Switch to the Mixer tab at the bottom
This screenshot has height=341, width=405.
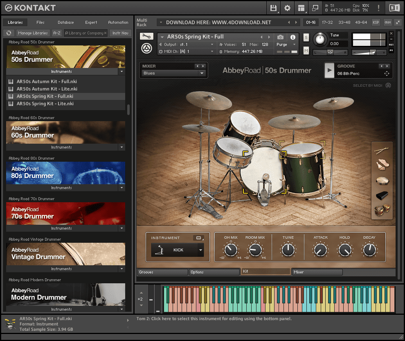pyautogui.click(x=317, y=272)
